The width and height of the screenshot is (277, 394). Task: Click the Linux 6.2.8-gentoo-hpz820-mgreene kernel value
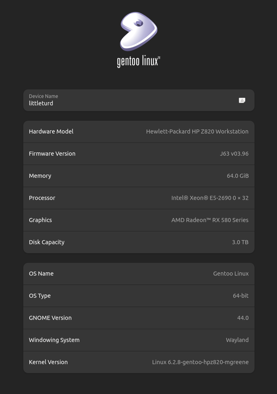point(200,362)
